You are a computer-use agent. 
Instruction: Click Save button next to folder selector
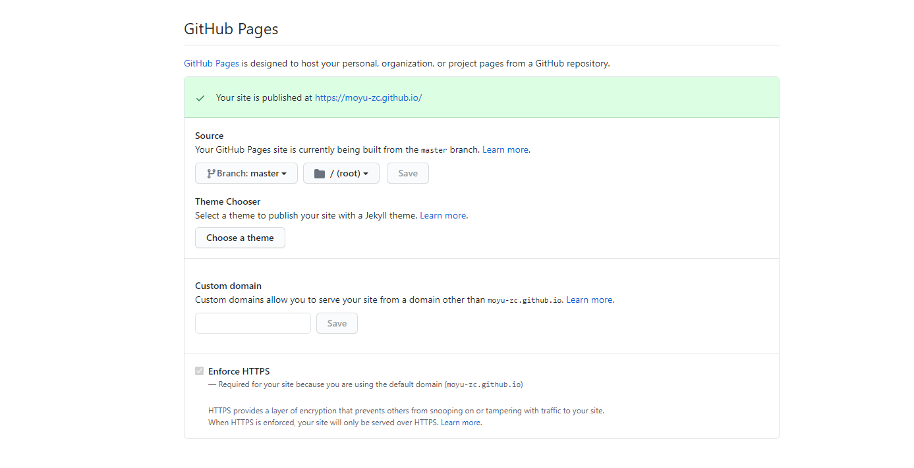(x=408, y=173)
